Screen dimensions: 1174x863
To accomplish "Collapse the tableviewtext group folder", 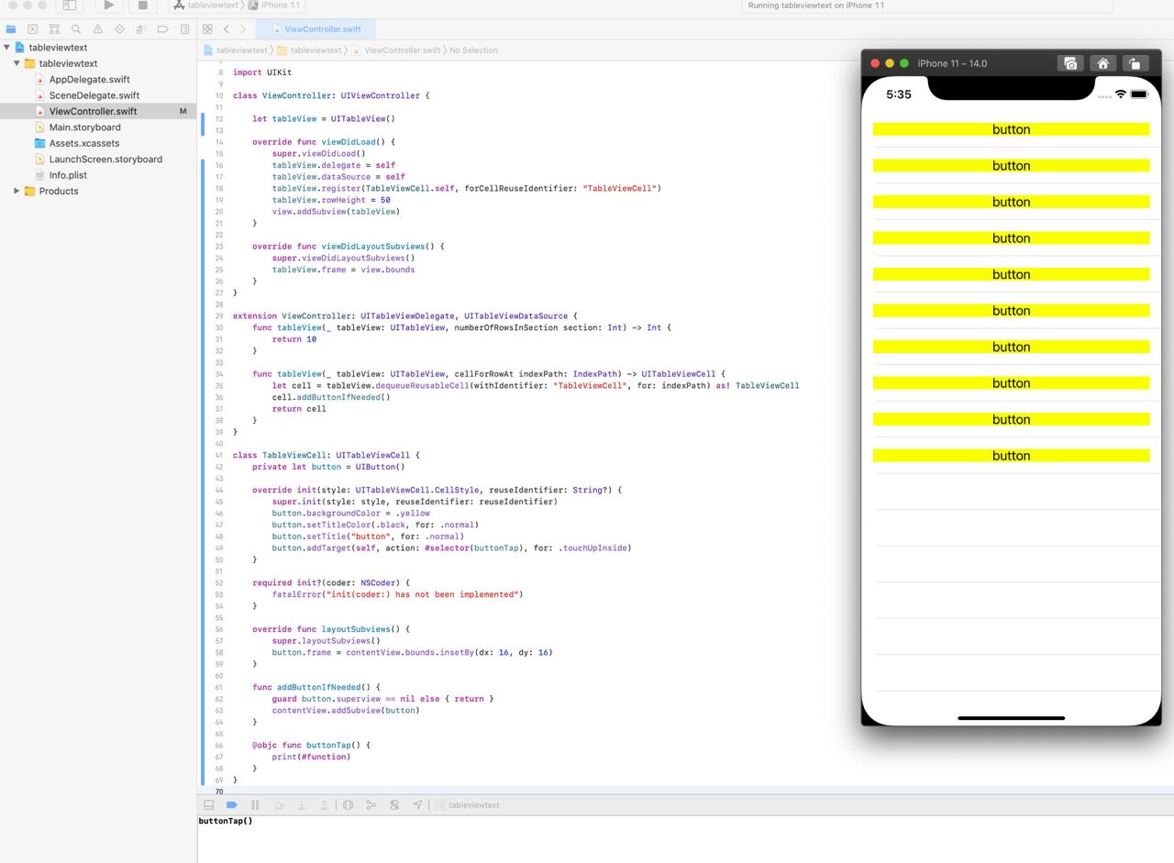I will click(17, 63).
